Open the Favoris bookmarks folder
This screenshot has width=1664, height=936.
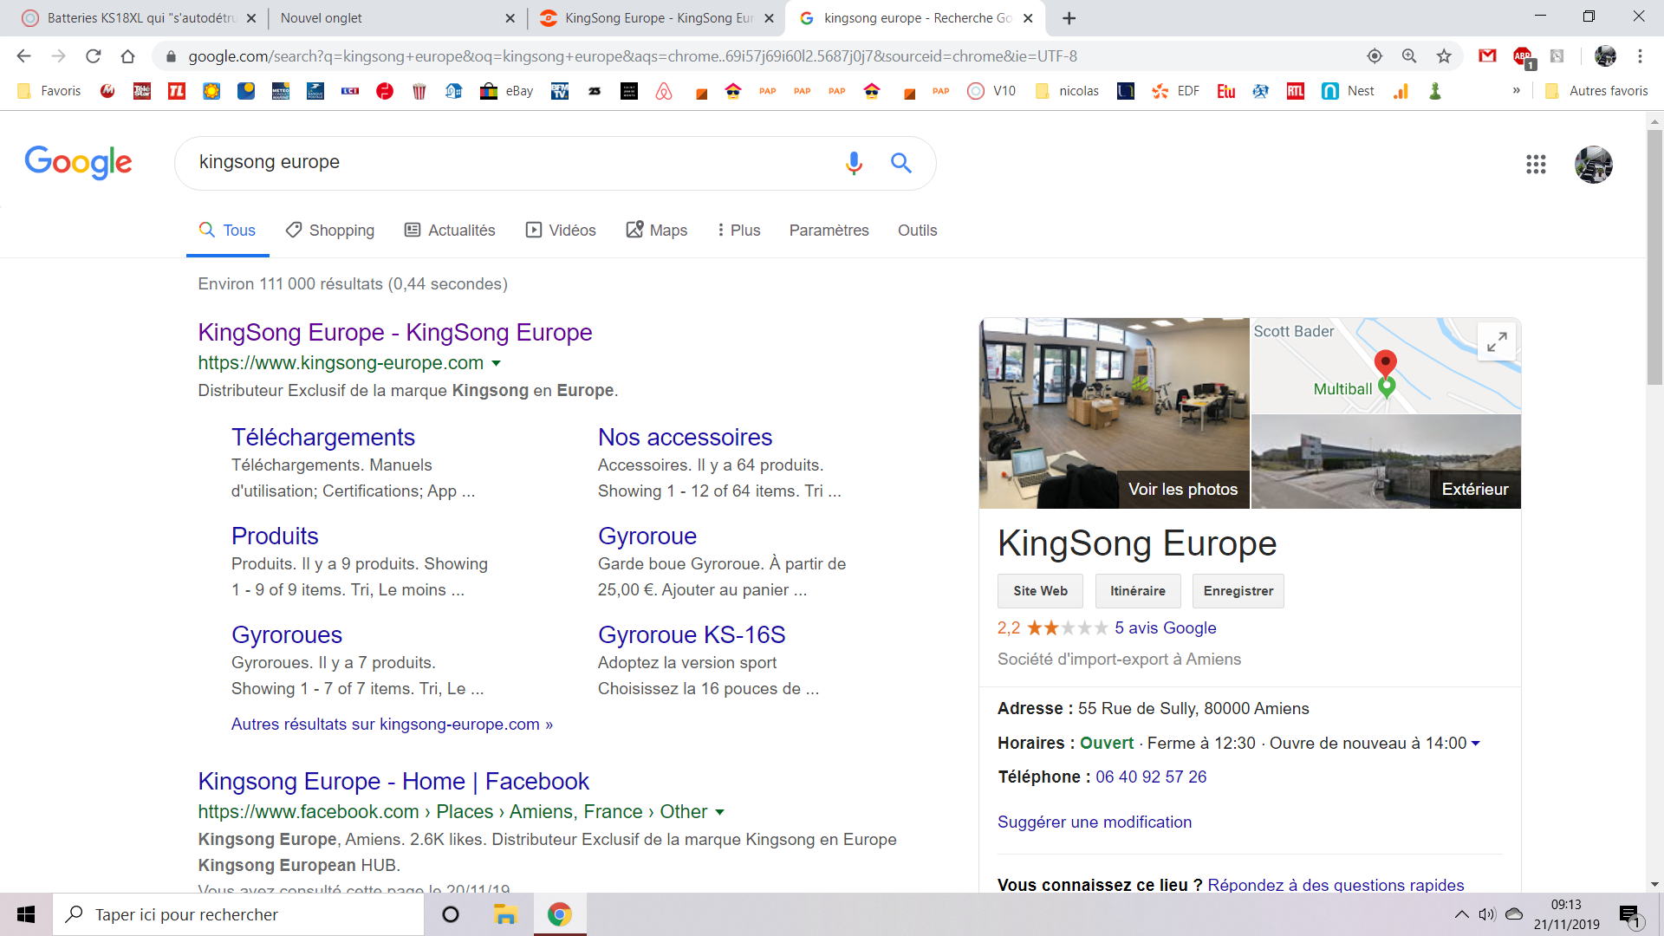pyautogui.click(x=49, y=91)
